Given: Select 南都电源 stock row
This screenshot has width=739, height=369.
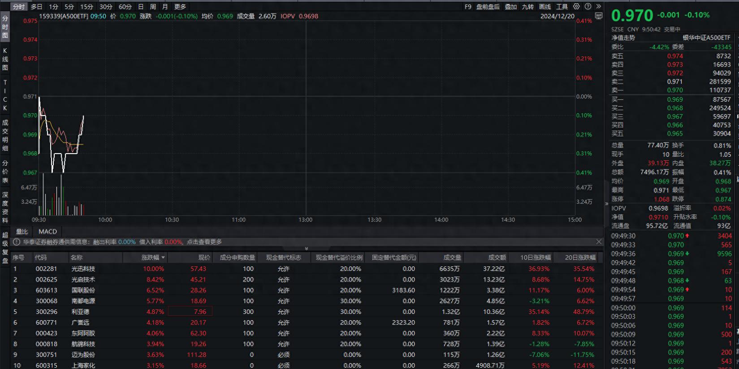Looking at the screenshot, I should [307, 301].
